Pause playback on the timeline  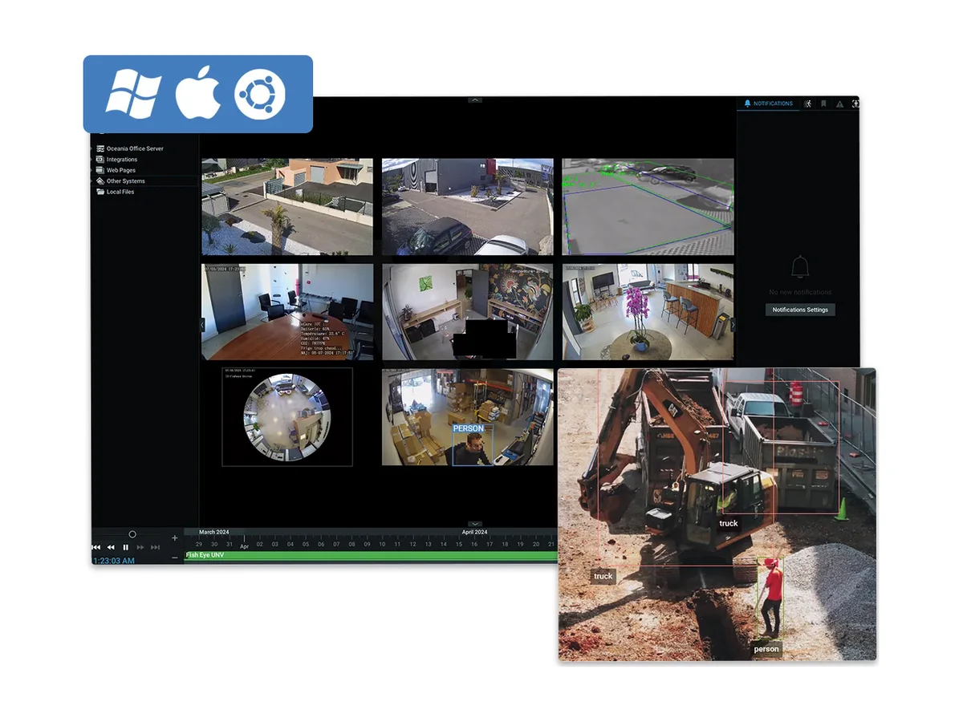tap(125, 547)
